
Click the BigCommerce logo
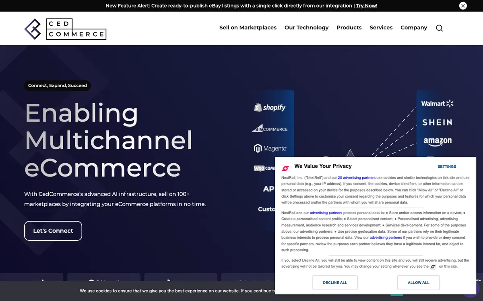(x=270, y=128)
